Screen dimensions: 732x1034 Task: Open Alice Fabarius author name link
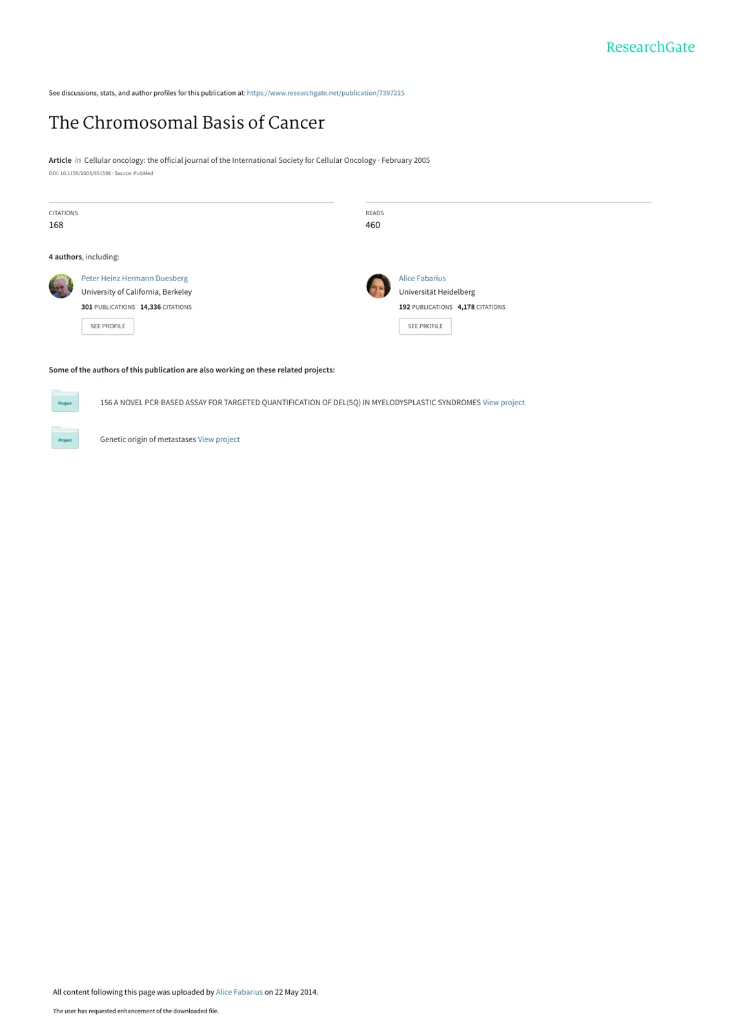[x=422, y=279]
